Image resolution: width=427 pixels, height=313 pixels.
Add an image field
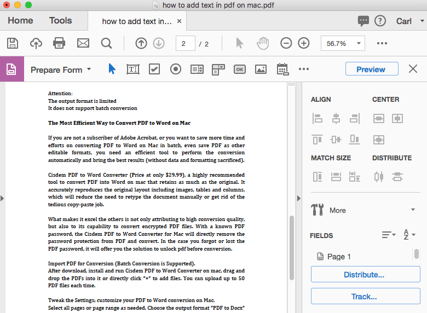pos(261,69)
